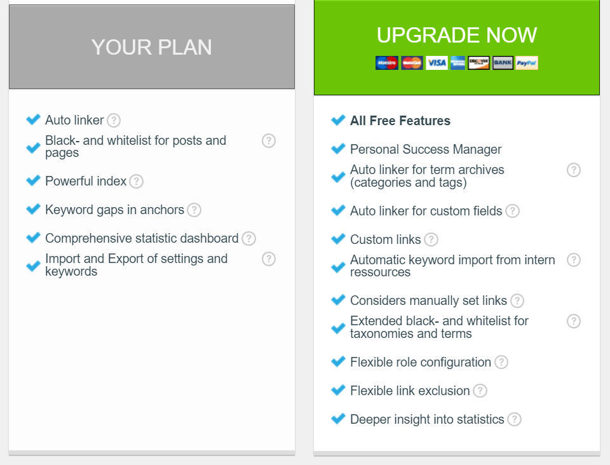Click the VISA card logo
610x465 pixels.
(437, 63)
